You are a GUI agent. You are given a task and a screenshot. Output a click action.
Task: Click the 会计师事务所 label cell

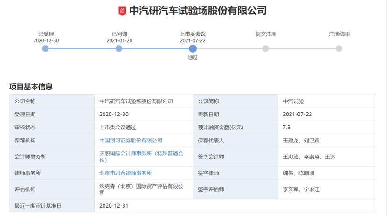[x=52, y=156]
